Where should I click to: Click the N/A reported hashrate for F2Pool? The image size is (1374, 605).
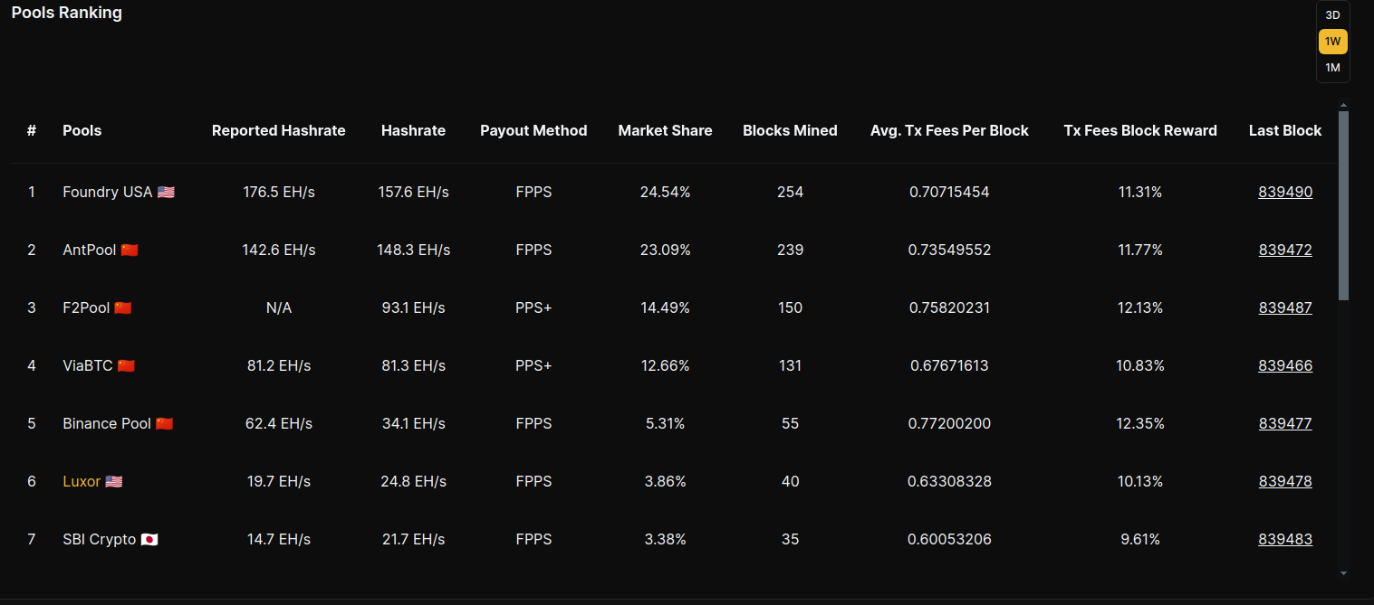[279, 307]
